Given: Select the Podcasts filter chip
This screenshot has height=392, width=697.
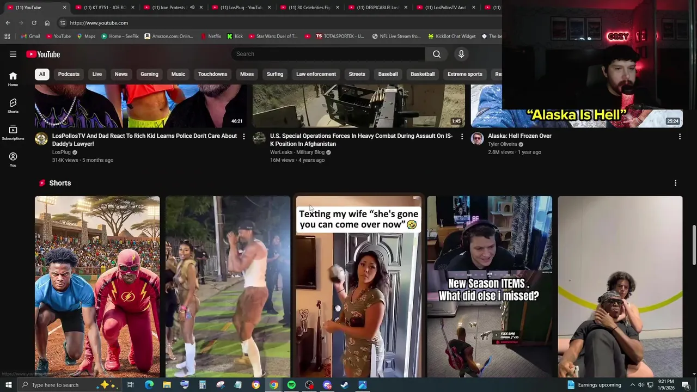Looking at the screenshot, I should click(69, 74).
